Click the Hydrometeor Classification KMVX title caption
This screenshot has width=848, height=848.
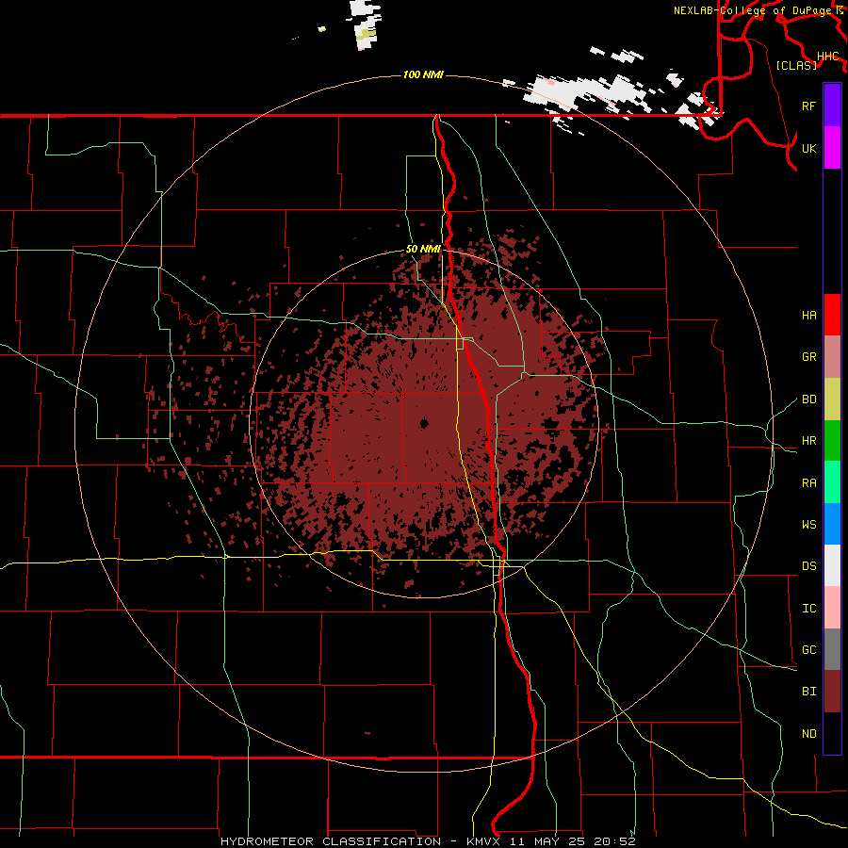point(428,841)
